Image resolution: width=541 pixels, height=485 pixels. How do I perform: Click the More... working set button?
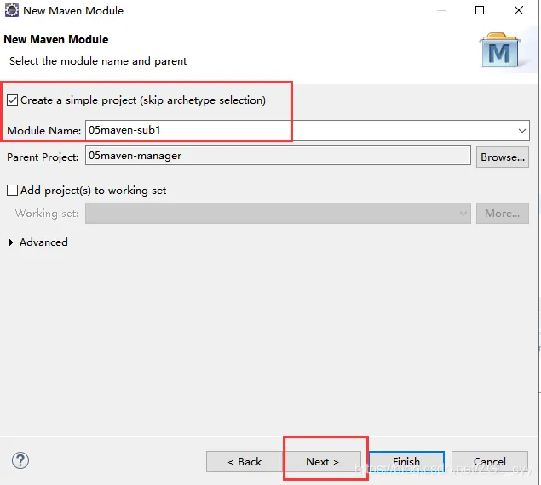tap(503, 214)
